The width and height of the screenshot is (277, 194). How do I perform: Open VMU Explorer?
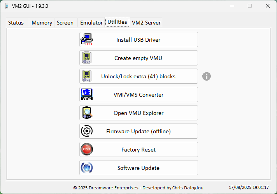pyautogui.click(x=138, y=113)
